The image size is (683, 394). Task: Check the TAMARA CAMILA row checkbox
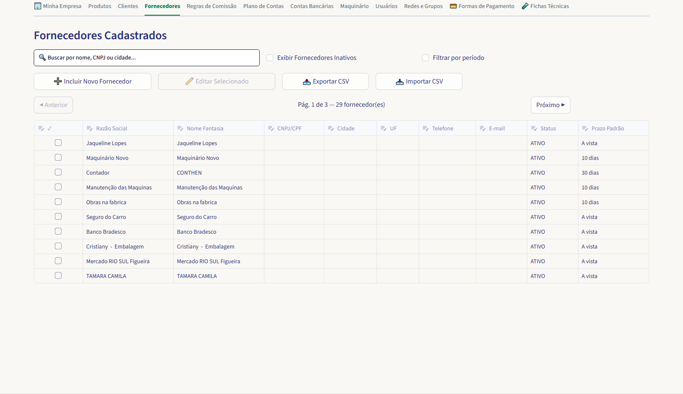(x=58, y=275)
